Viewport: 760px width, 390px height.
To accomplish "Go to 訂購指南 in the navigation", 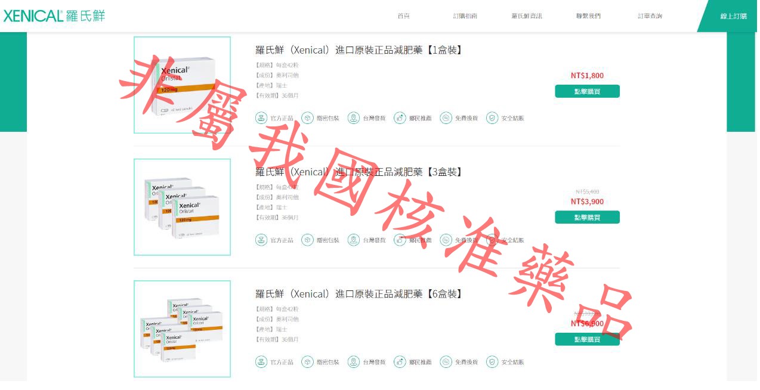I will point(465,16).
